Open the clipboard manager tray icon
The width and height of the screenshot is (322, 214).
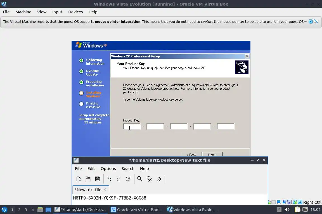tap(297, 210)
